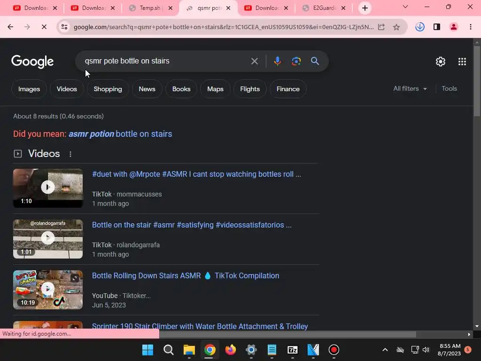Filter results by Flights
This screenshot has height=361, width=481.
coord(250,89)
